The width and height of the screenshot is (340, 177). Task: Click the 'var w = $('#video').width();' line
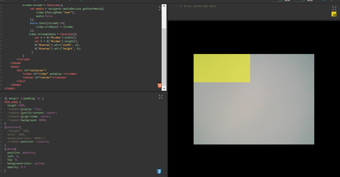(x=56, y=38)
